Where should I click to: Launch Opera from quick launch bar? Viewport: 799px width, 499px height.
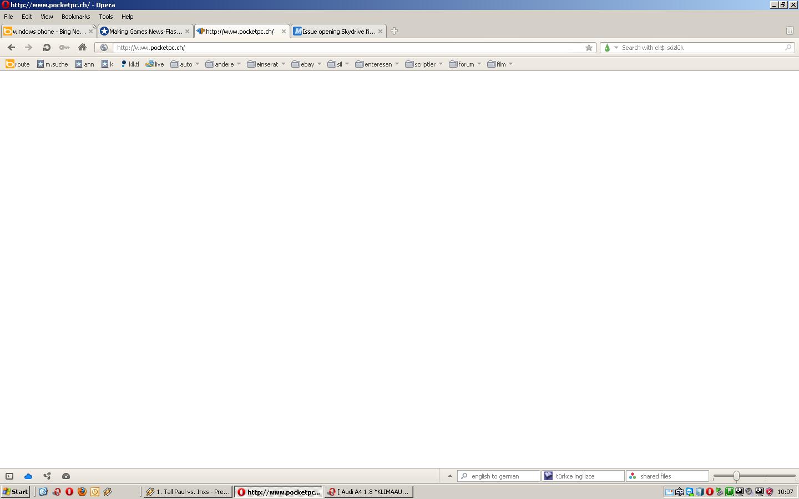[69, 492]
